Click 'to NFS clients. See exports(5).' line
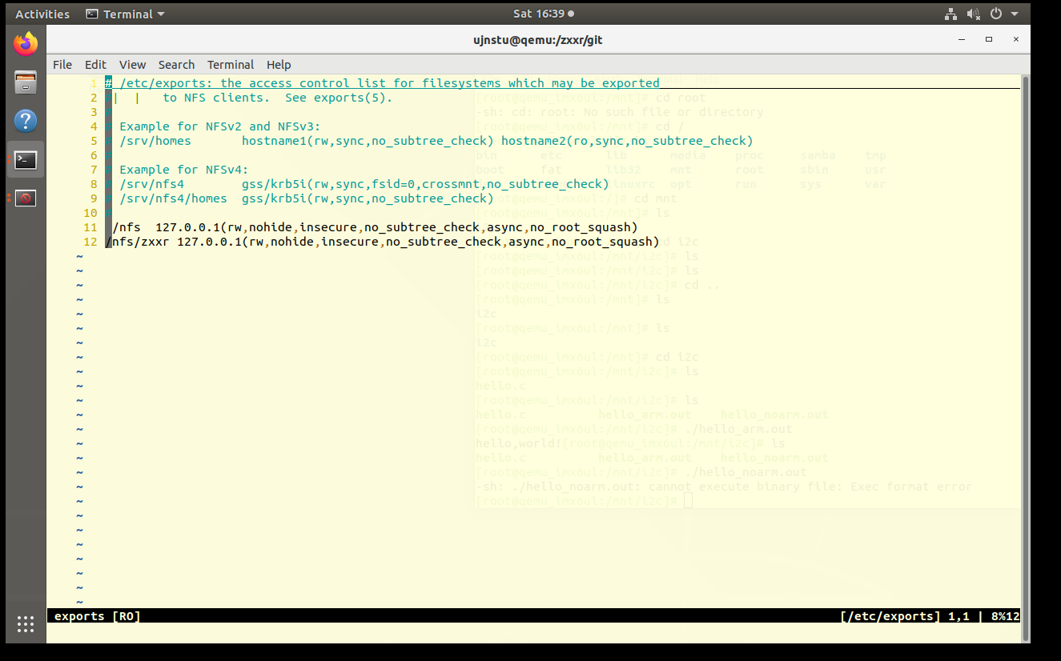 [x=278, y=98]
